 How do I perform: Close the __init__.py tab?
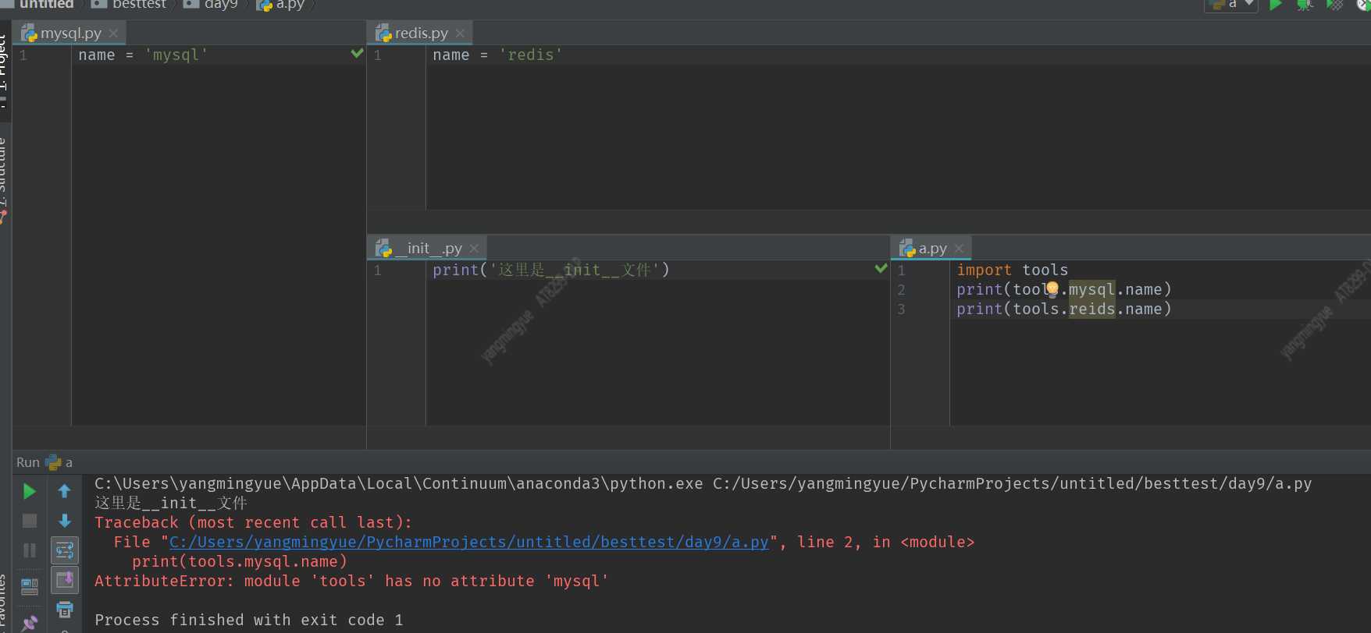click(x=474, y=249)
